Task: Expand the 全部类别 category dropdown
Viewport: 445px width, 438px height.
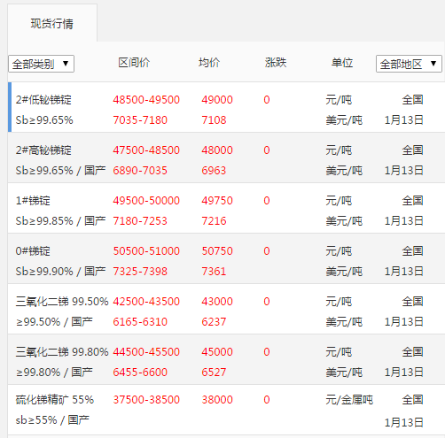Action: tap(41, 64)
